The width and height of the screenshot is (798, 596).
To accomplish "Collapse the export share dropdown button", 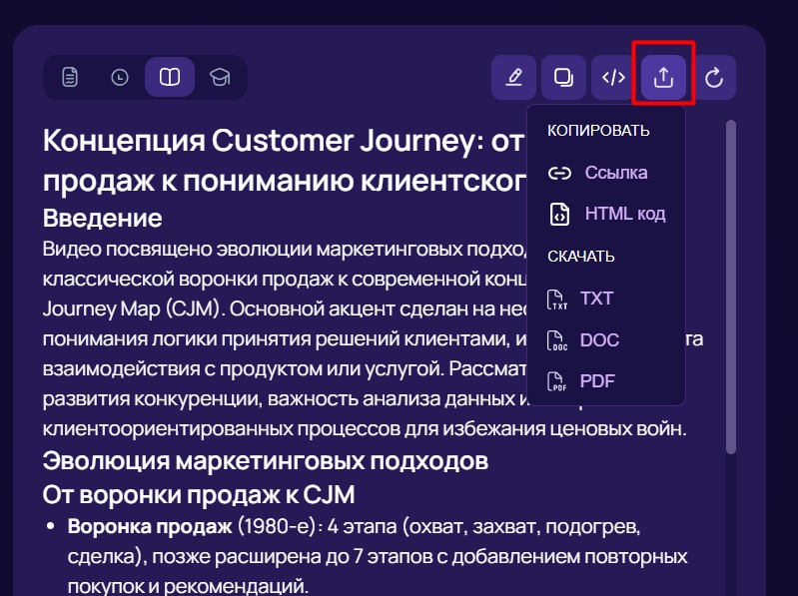I will (x=664, y=77).
